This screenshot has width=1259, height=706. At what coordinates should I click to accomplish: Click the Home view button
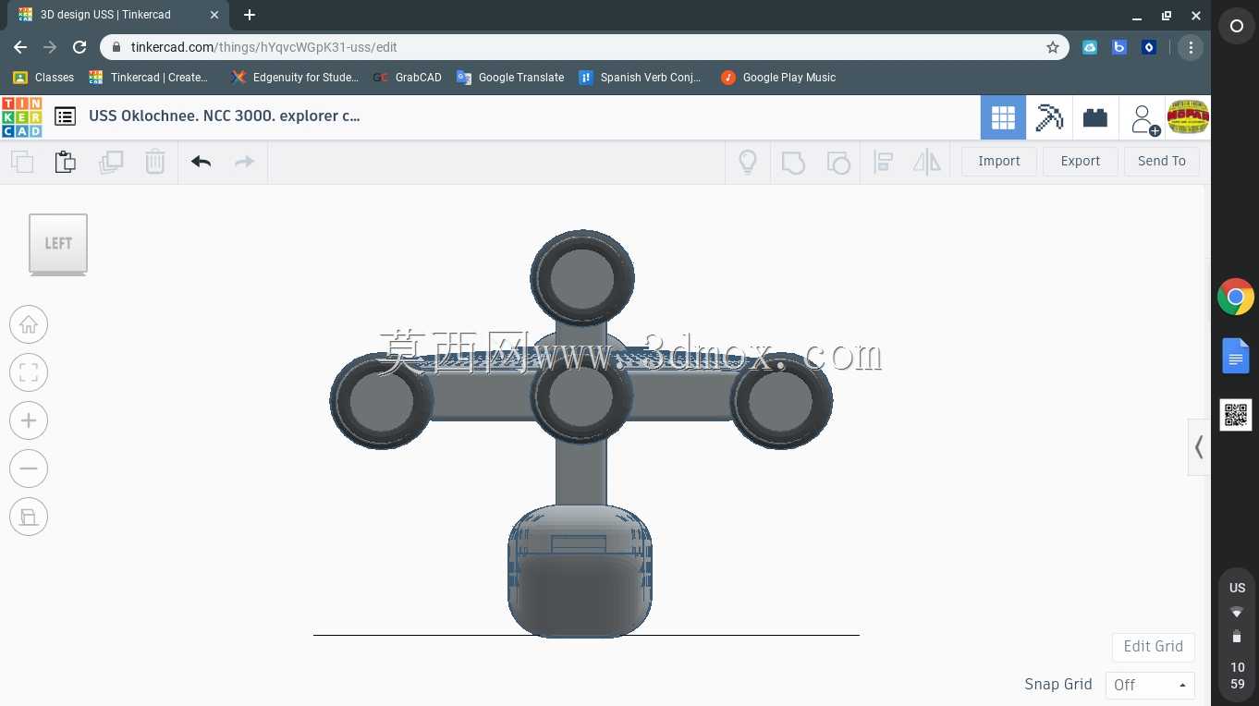pyautogui.click(x=29, y=324)
